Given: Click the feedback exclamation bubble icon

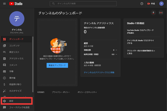Looking at the screenshot, I should coord(4,107).
